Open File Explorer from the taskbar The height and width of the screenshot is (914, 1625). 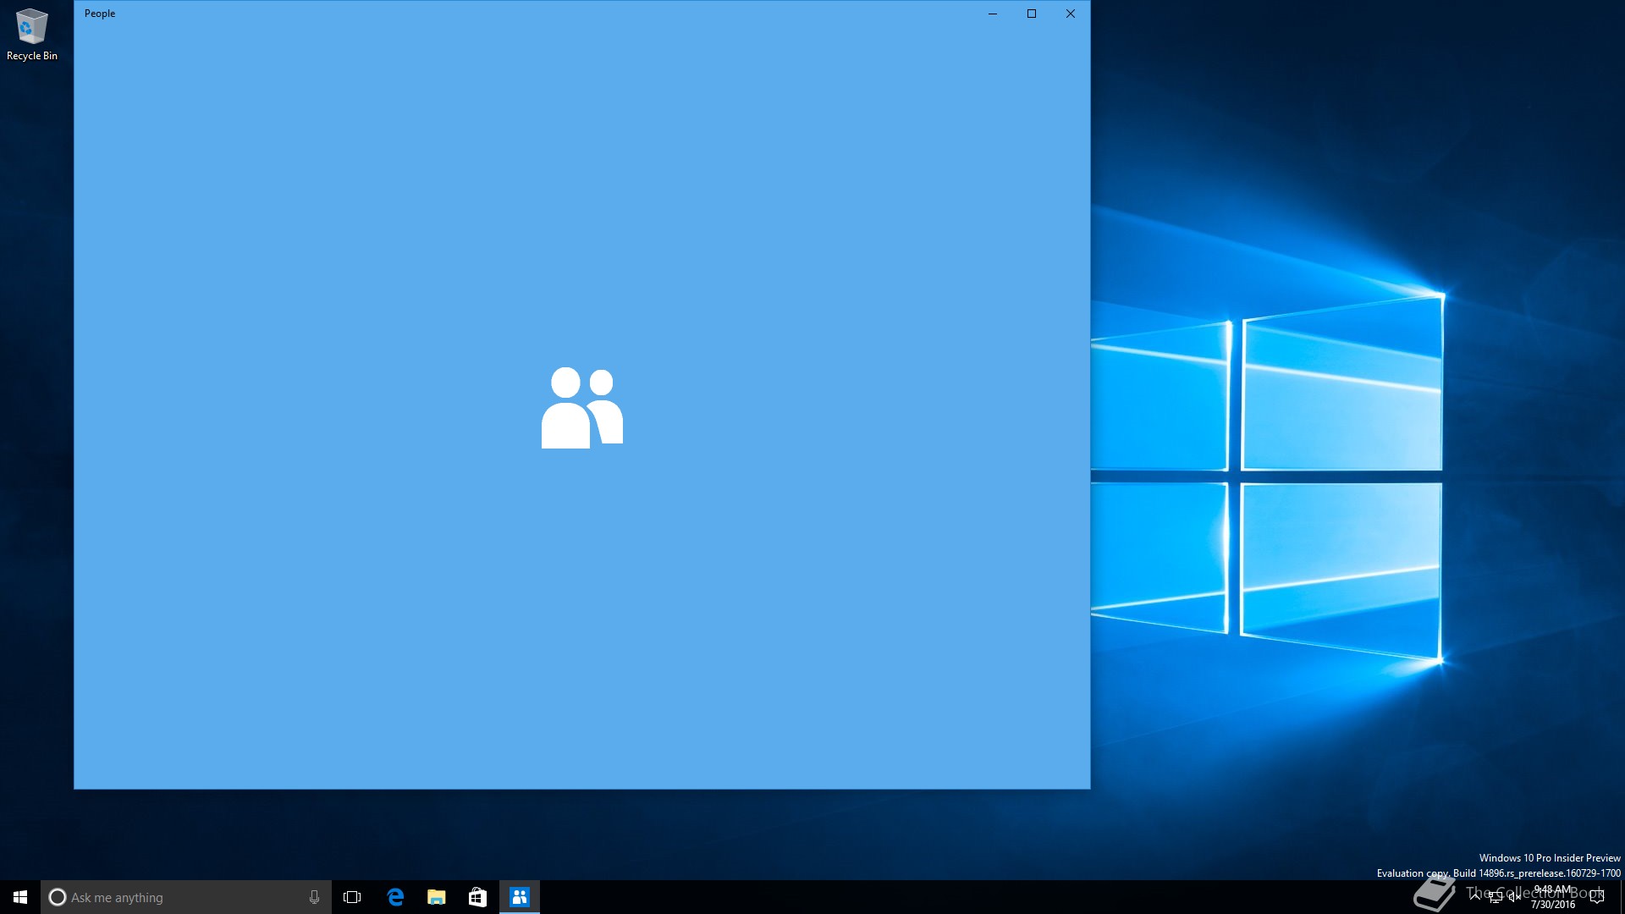436,897
